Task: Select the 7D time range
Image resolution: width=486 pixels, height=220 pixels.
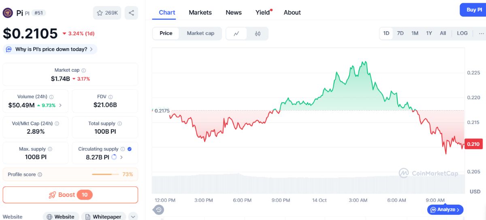Action: coord(400,33)
